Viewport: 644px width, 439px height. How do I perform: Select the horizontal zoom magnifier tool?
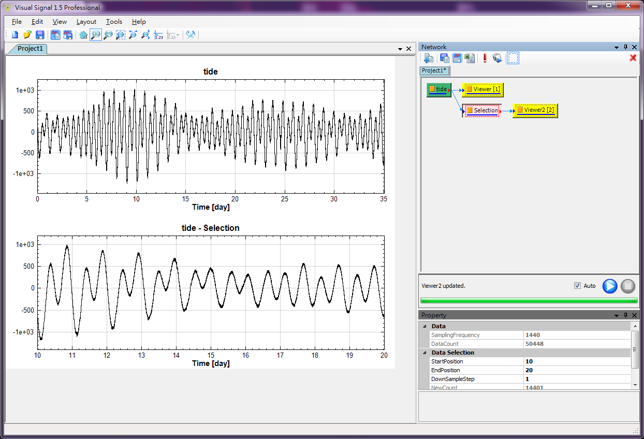pos(96,35)
